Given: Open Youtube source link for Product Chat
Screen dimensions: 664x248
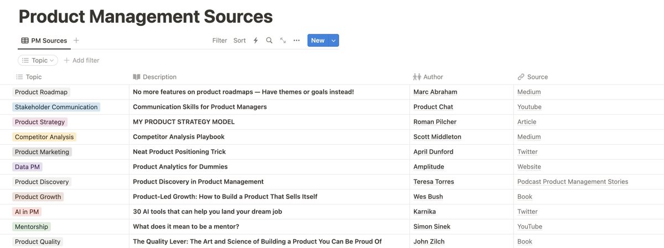Looking at the screenshot, I should tap(530, 107).
